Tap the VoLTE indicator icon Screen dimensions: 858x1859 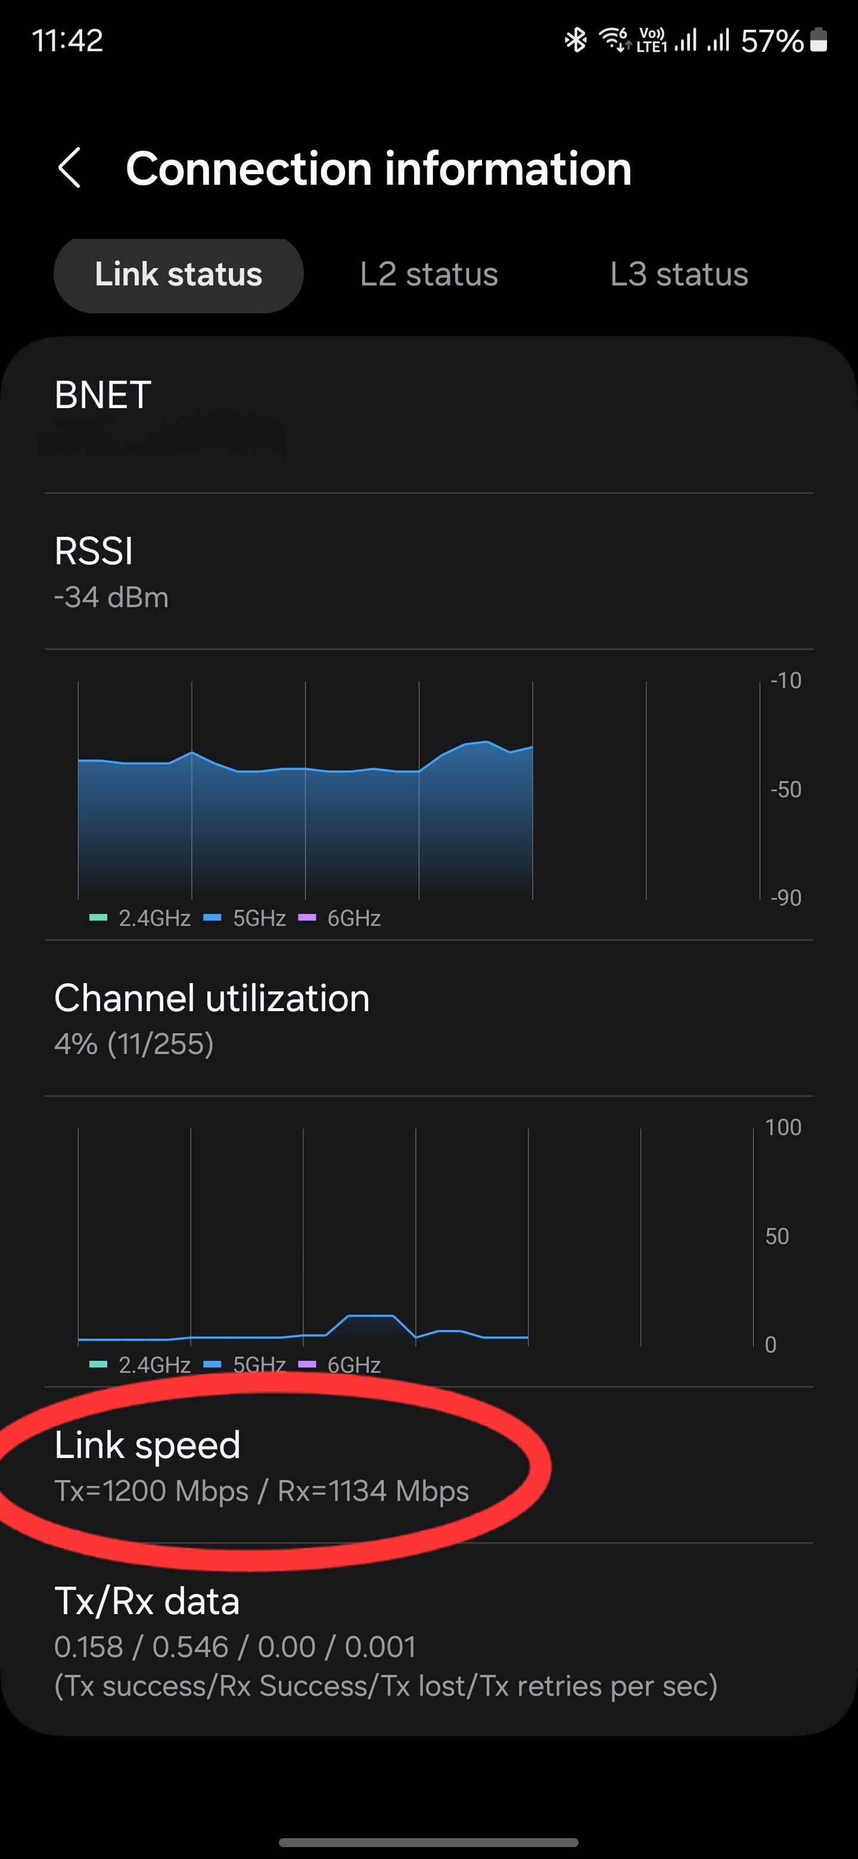652,41
